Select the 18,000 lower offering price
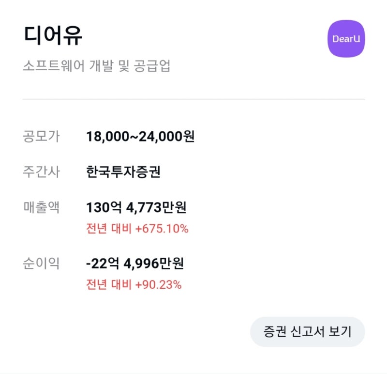Screen dimensions: 387x374 pyautogui.click(x=109, y=137)
